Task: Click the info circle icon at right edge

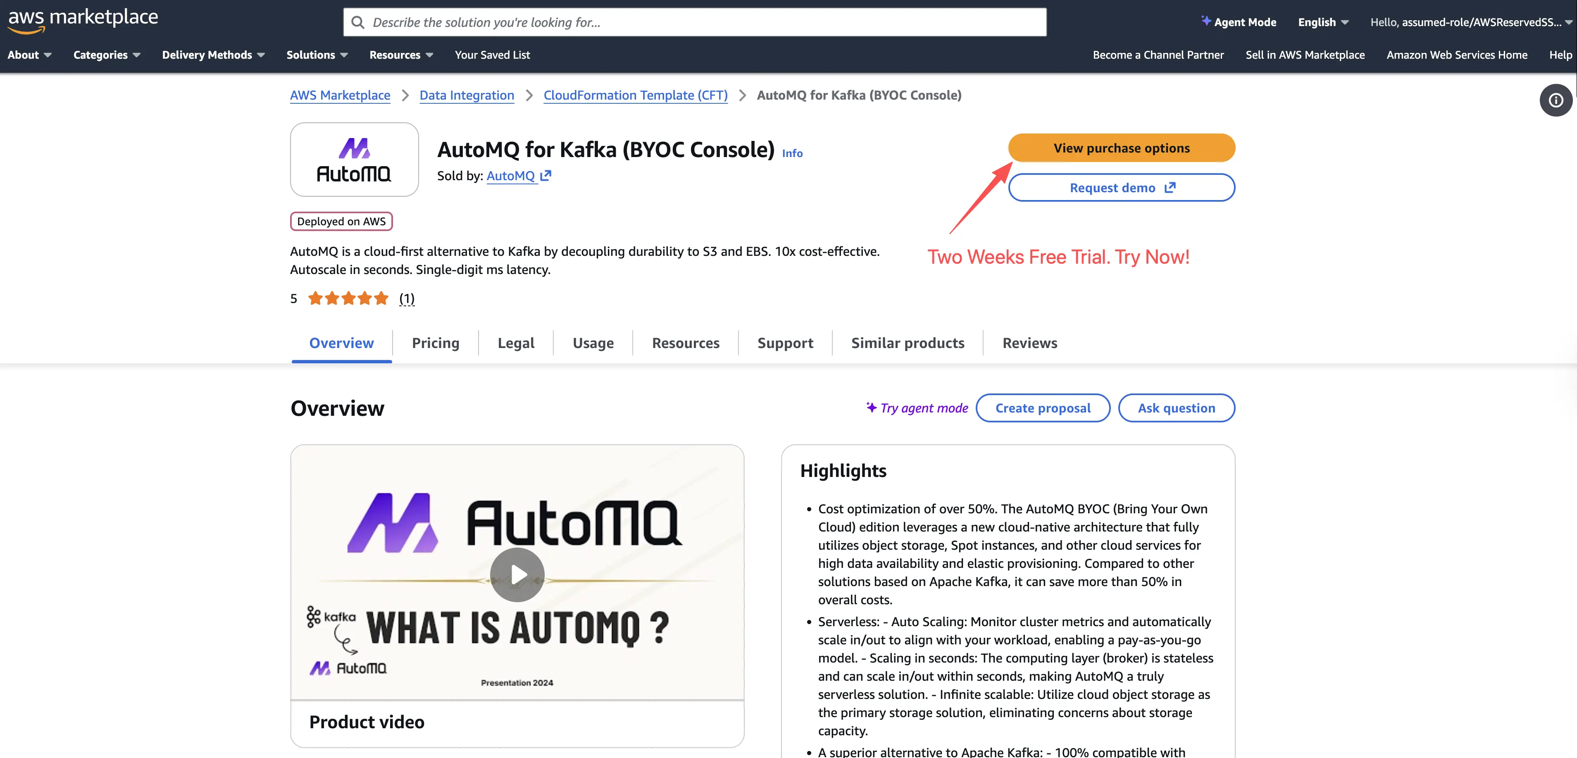Action: (1556, 100)
